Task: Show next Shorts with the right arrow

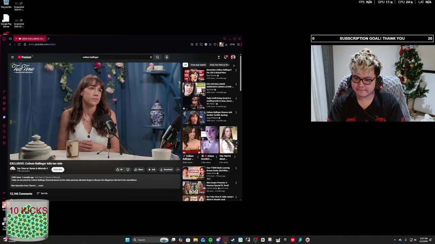Action: pos(237,143)
